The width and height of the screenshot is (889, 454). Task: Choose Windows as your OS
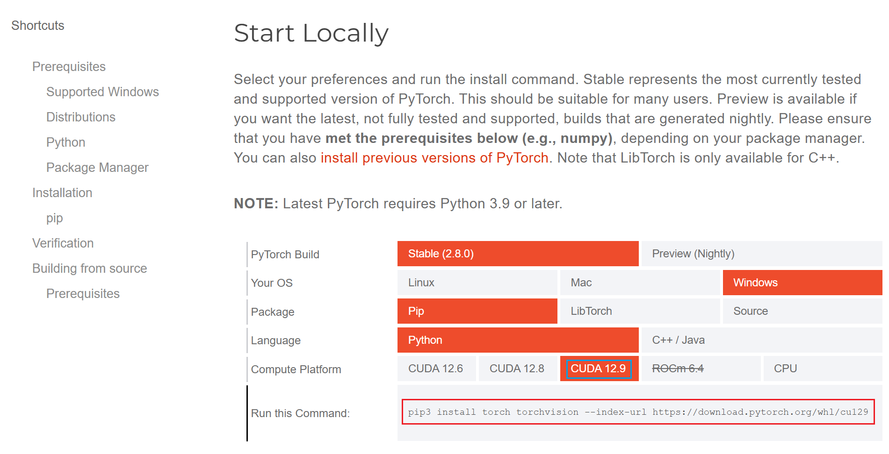click(802, 283)
